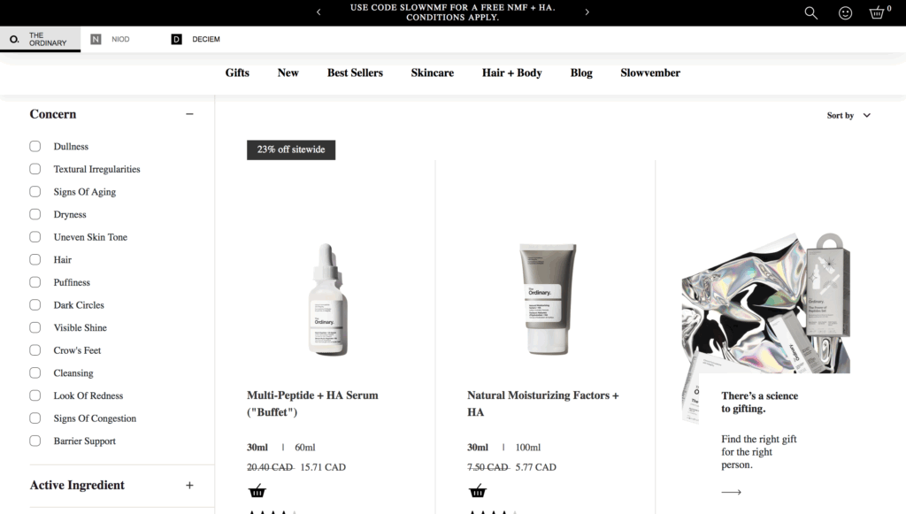Image resolution: width=906 pixels, height=514 pixels.
Task: Select the 60ml size for Buffet serum
Action: (305, 448)
